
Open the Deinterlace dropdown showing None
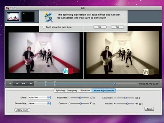(39, 104)
